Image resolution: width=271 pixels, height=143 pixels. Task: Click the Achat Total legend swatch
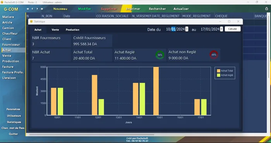219,71
